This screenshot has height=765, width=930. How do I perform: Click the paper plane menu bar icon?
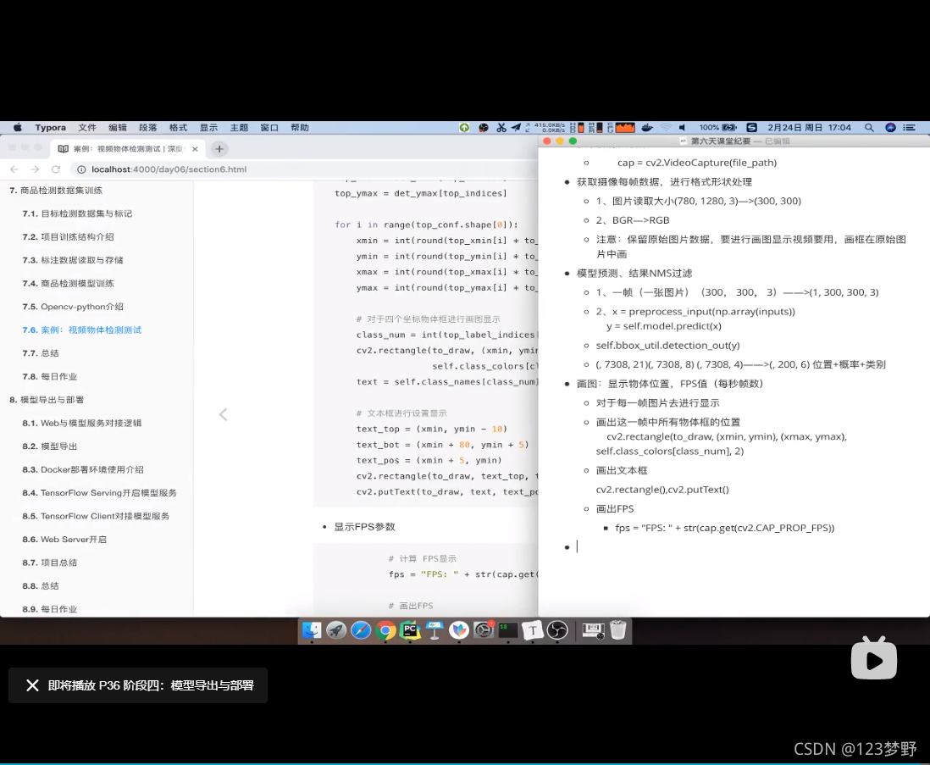coord(516,127)
